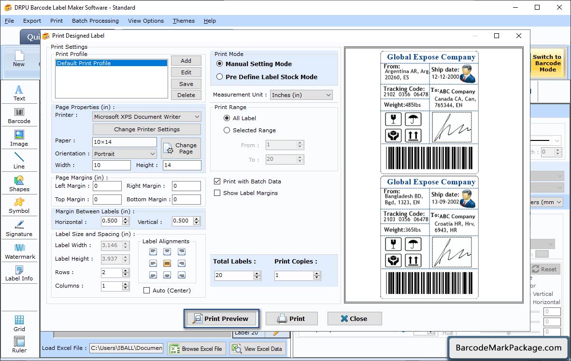
Task: Open Batch Processing menu
Action: 96,21
